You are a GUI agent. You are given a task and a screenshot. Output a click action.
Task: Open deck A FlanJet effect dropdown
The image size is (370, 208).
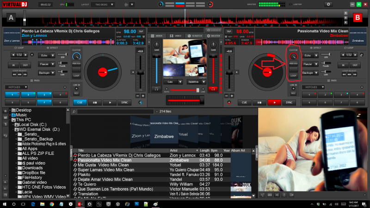pos(53,64)
